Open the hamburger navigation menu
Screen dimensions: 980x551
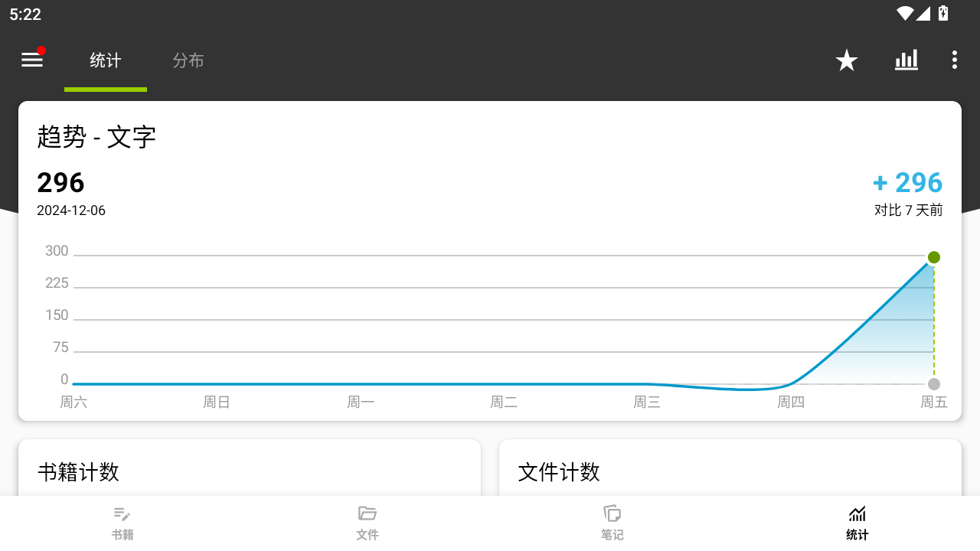32,60
